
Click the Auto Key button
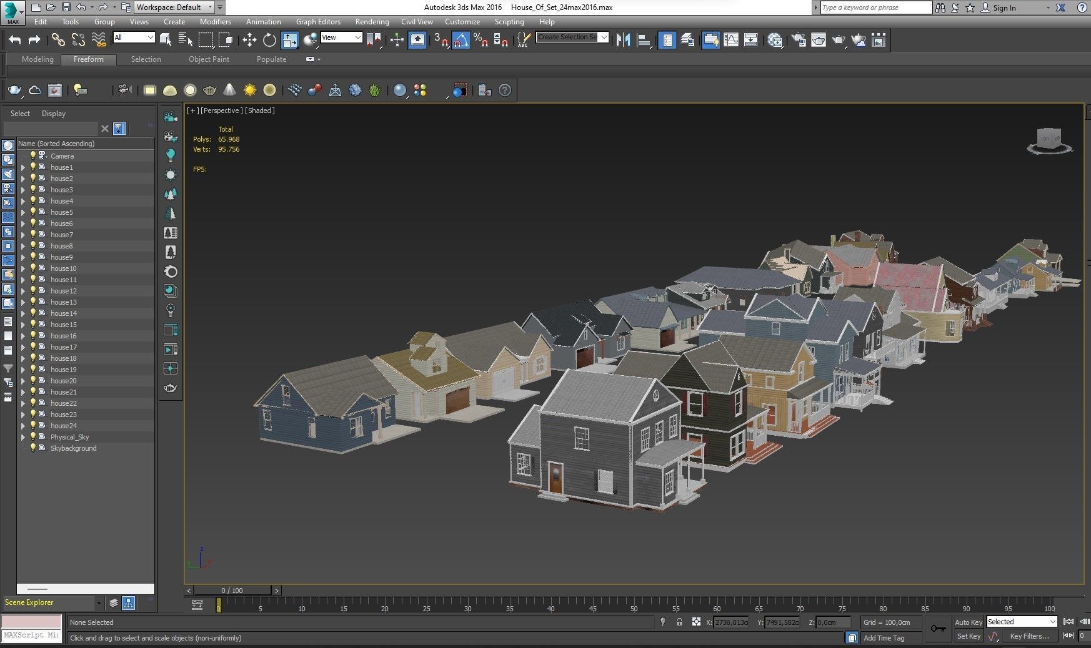[968, 622]
